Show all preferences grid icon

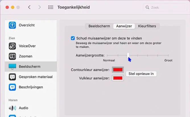click(x=51, y=7)
